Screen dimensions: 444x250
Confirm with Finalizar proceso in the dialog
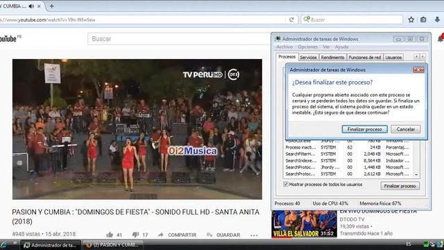365,129
